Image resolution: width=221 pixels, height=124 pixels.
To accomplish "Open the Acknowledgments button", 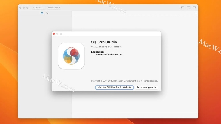I will tap(146, 87).
